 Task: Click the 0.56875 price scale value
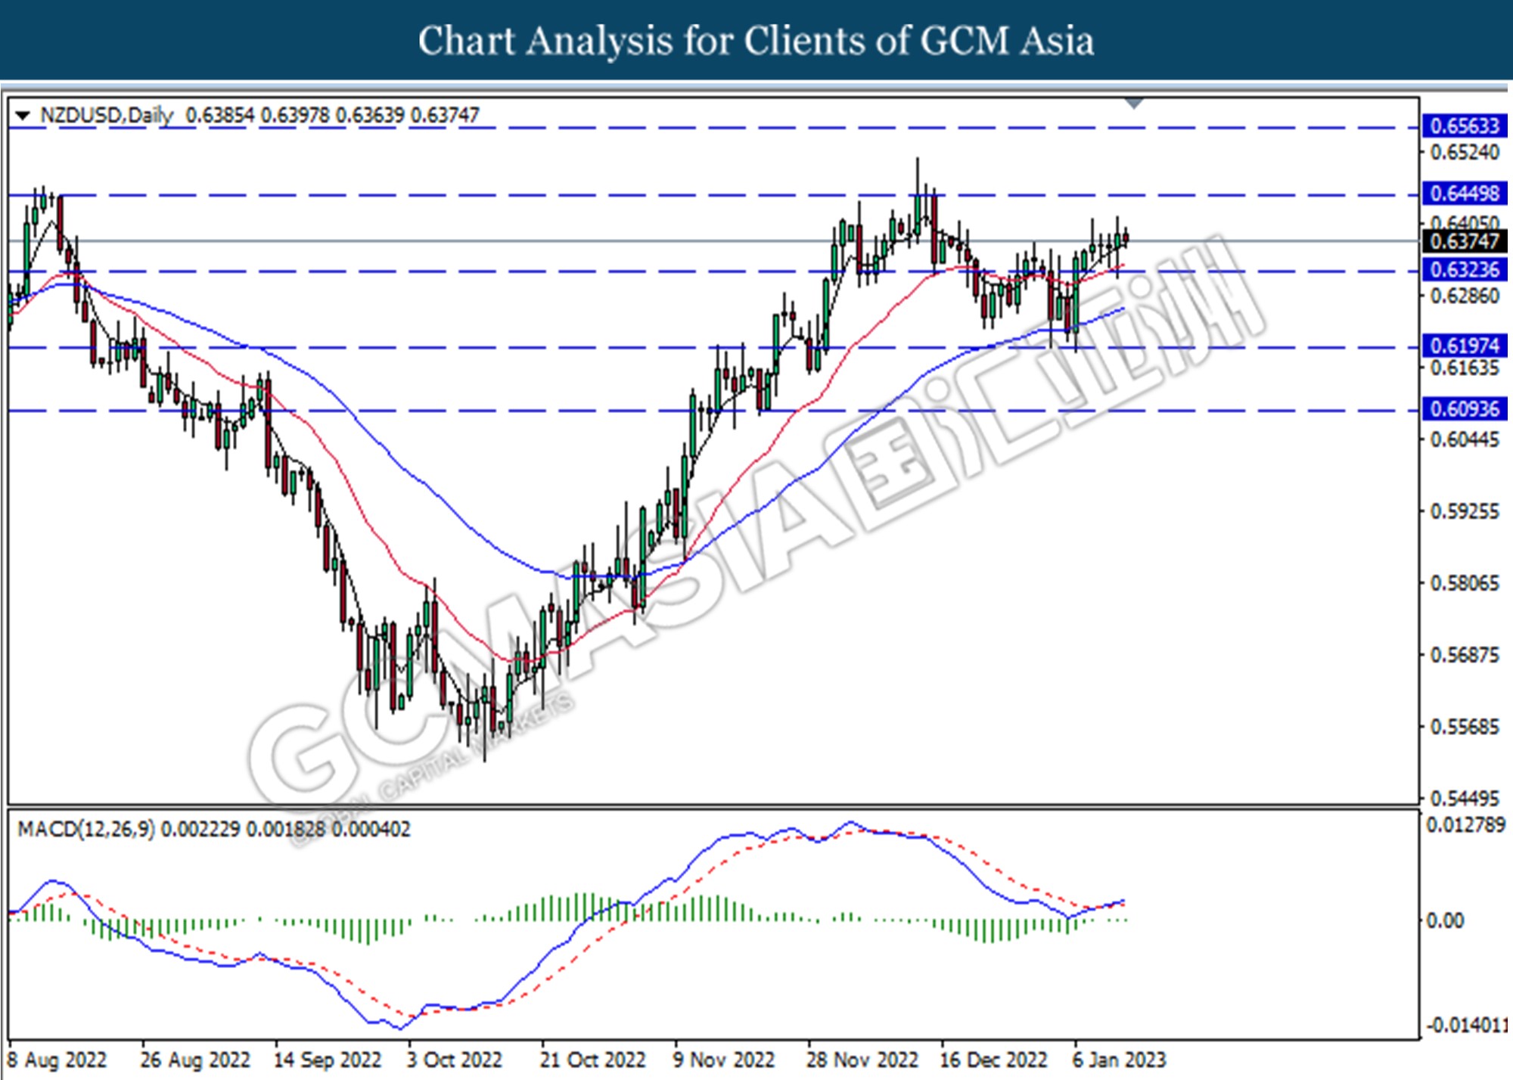pos(1465,655)
